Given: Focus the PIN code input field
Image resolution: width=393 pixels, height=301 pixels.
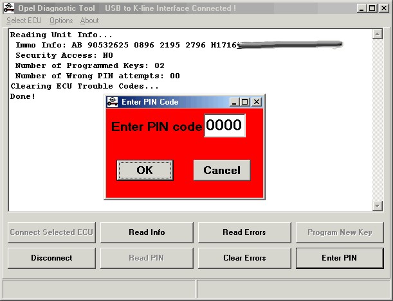Looking at the screenshot, I should 225,126.
